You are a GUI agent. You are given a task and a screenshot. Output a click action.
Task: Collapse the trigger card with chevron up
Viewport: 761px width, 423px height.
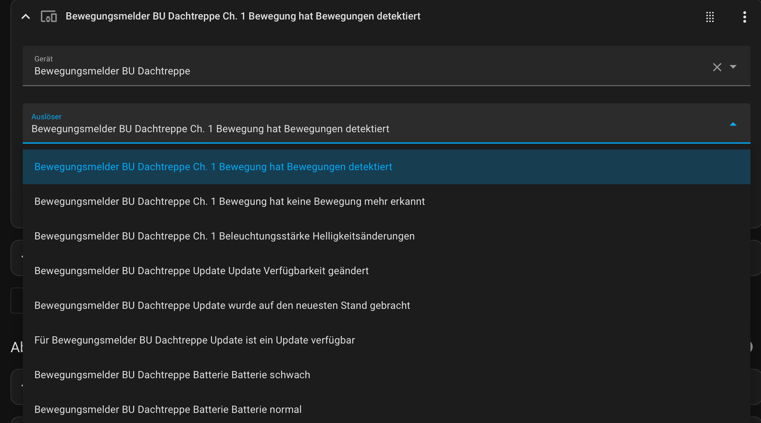click(x=26, y=17)
